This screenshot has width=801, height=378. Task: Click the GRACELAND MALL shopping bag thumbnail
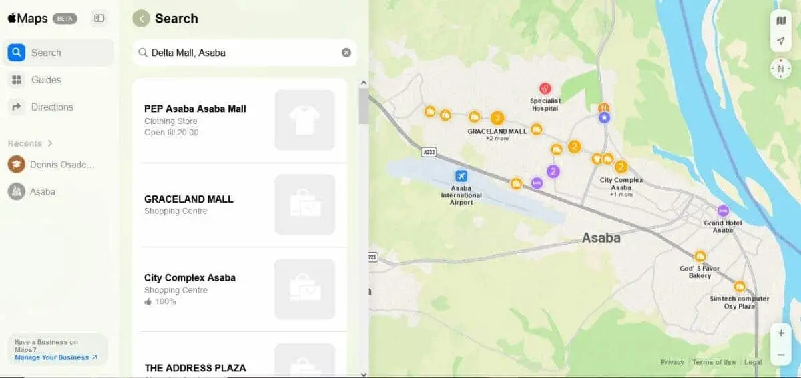tap(304, 205)
